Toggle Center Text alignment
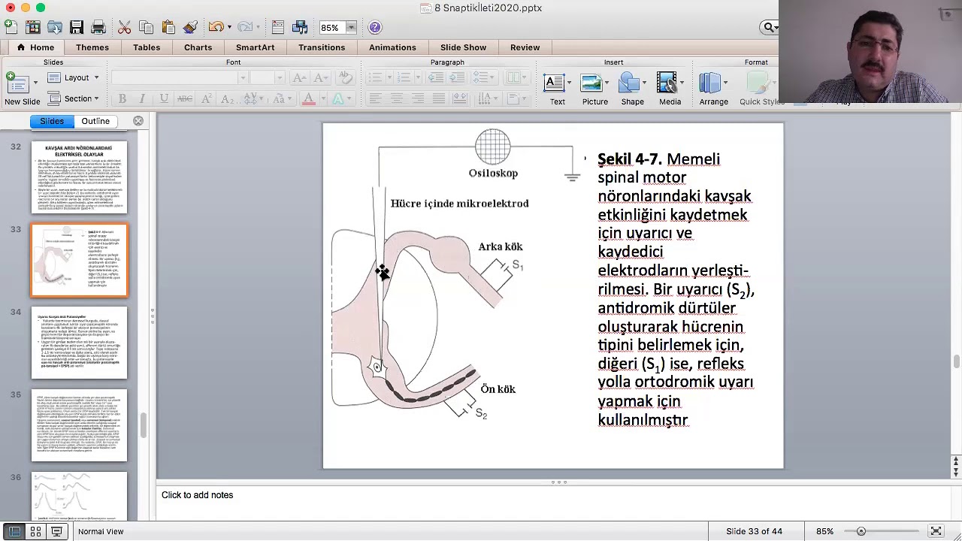This screenshot has height=541, width=962. point(396,98)
